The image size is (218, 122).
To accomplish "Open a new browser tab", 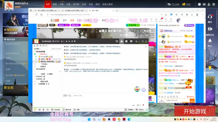I will point(117,11).
